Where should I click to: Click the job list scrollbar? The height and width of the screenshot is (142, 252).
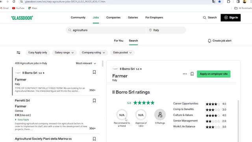pyautogui.click(x=103, y=64)
